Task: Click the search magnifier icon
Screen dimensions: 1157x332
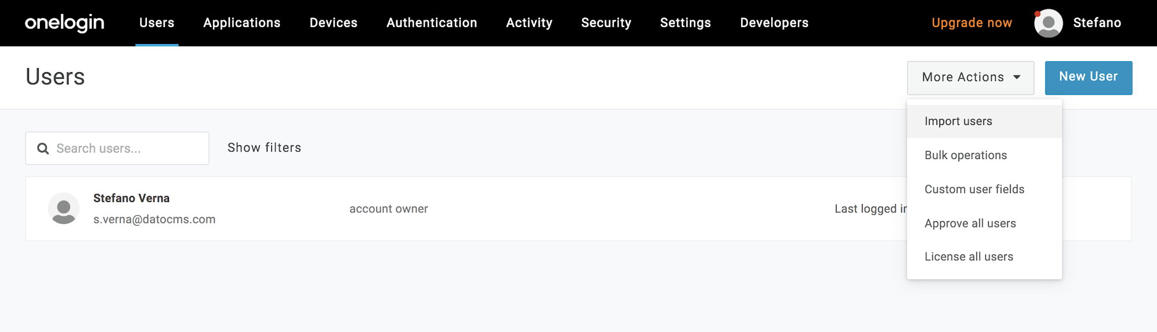Action: point(43,149)
